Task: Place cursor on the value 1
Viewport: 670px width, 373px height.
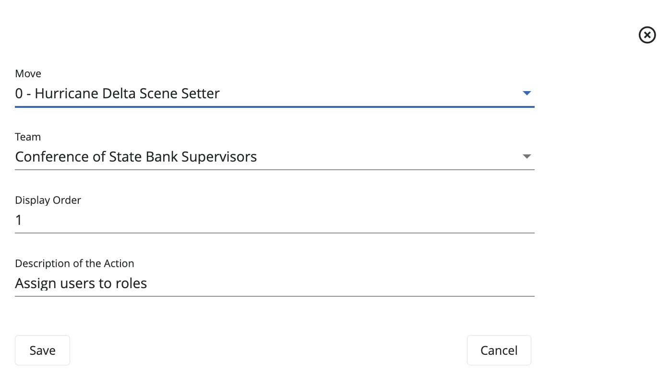Action: (19, 220)
